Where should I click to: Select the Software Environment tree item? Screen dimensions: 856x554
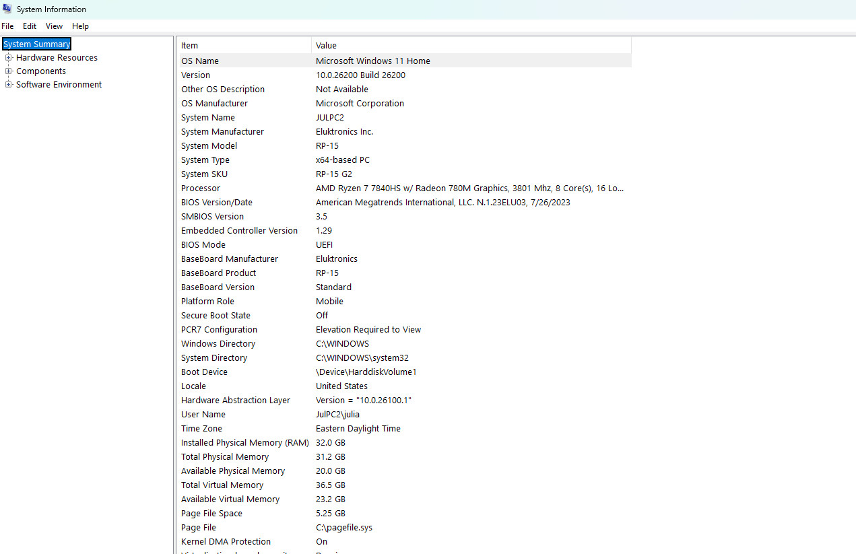(x=59, y=85)
